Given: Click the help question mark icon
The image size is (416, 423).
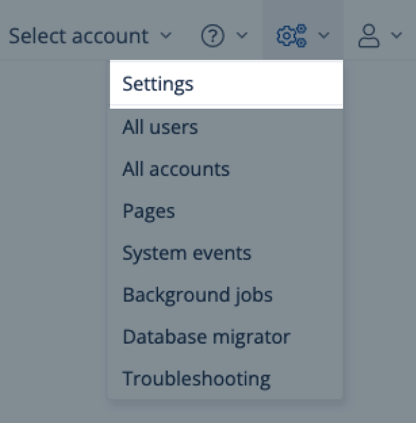Looking at the screenshot, I should click(212, 36).
